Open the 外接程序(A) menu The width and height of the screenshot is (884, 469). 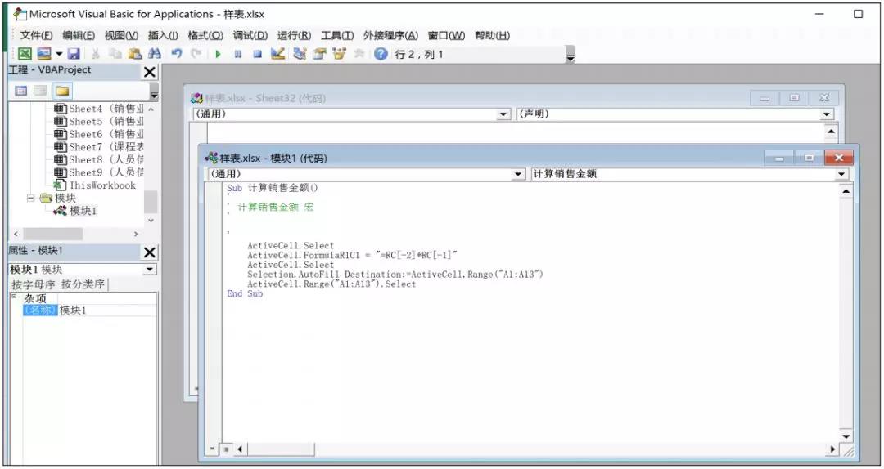pos(390,35)
